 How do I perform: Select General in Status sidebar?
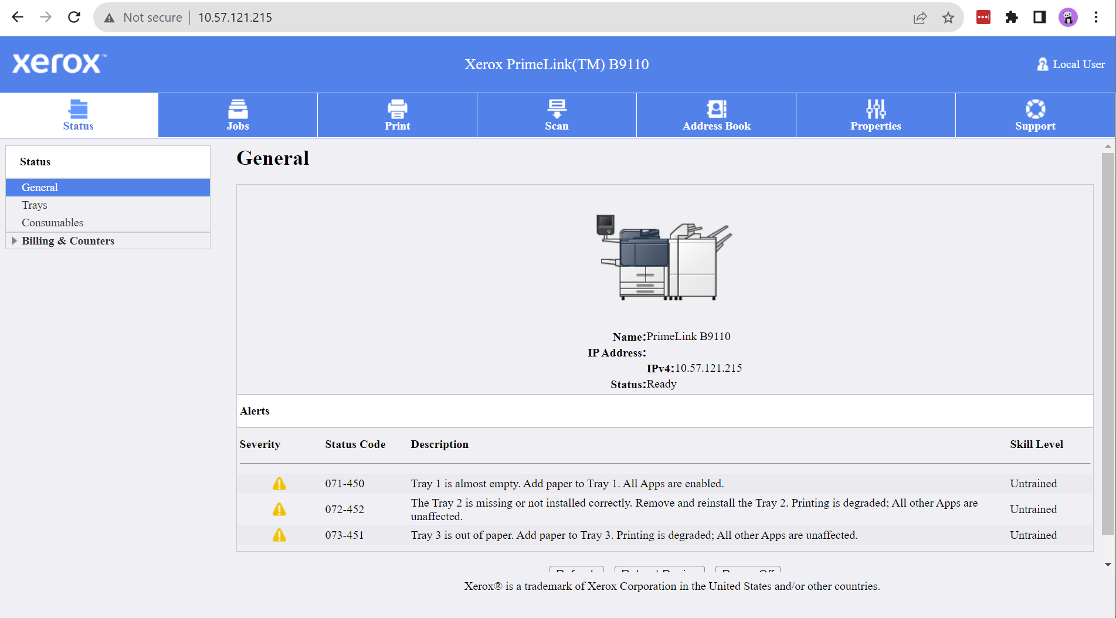coord(108,188)
